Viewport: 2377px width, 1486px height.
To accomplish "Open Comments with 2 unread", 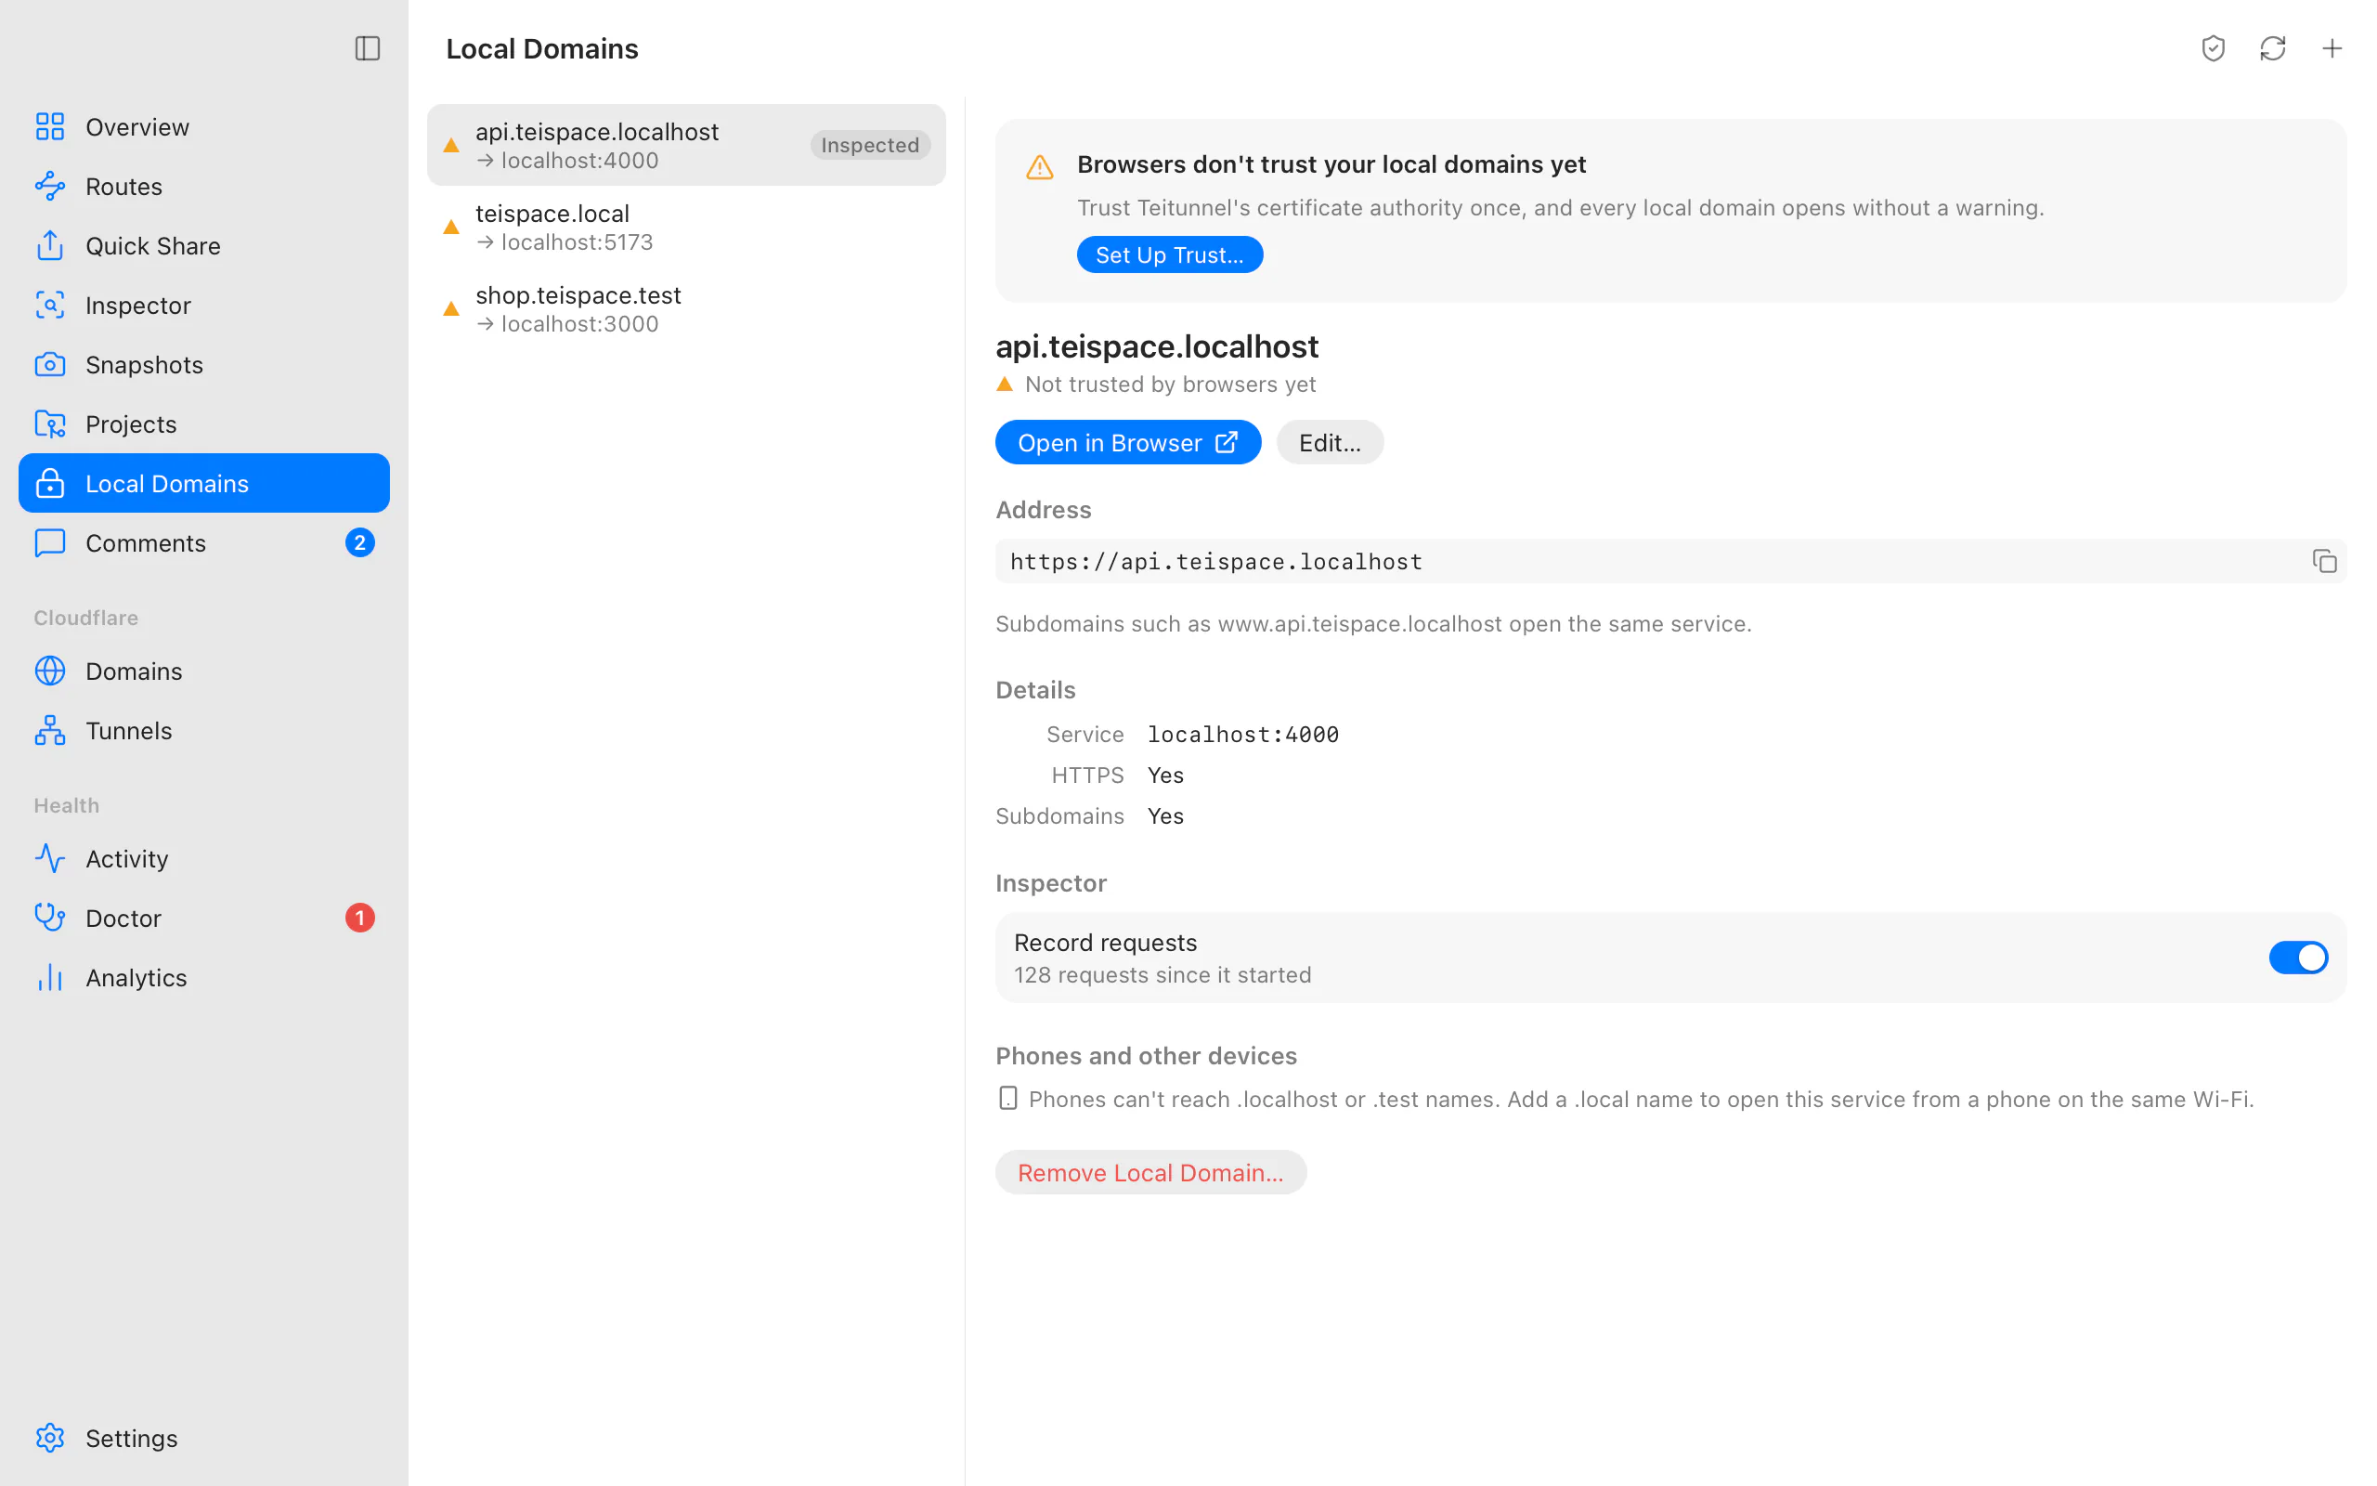I will 204,542.
